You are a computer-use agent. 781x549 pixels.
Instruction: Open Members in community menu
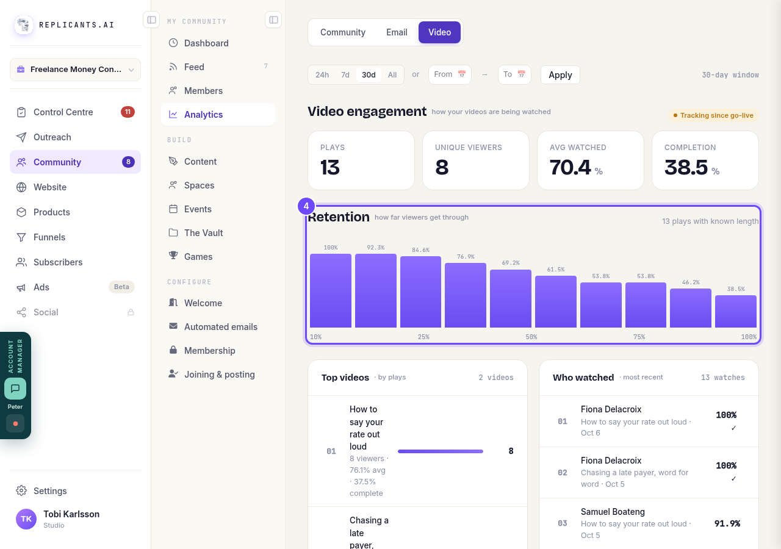(x=218, y=90)
